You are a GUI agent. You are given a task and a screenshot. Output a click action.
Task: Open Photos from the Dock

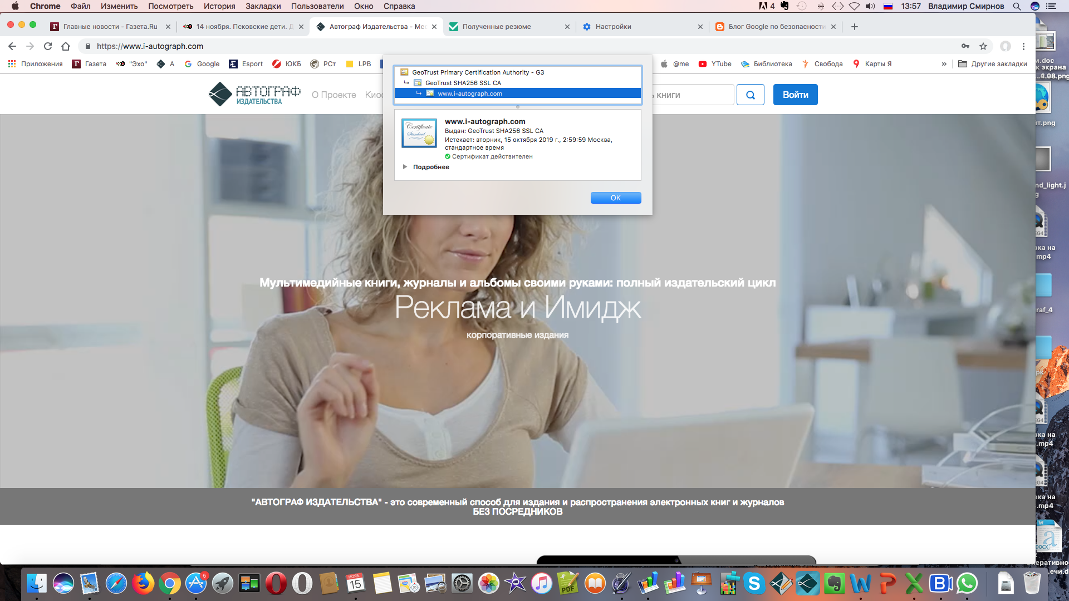[489, 583]
